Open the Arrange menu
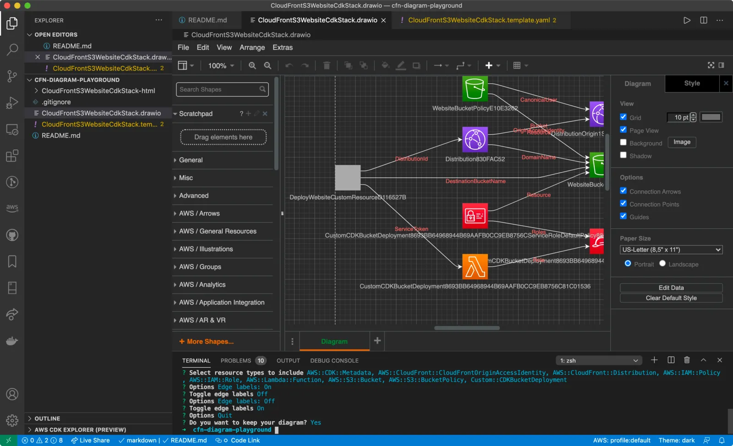Viewport: 733px width, 446px height. pyautogui.click(x=252, y=47)
